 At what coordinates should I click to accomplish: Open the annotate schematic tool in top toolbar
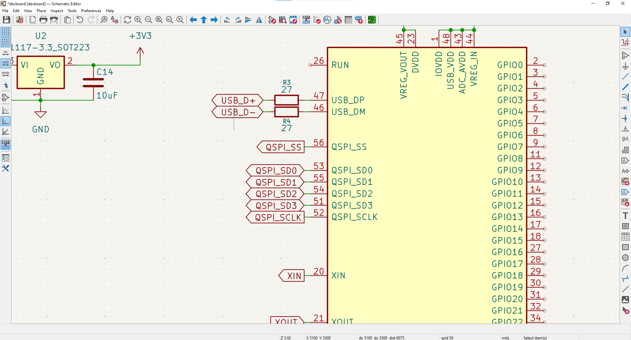[306, 20]
